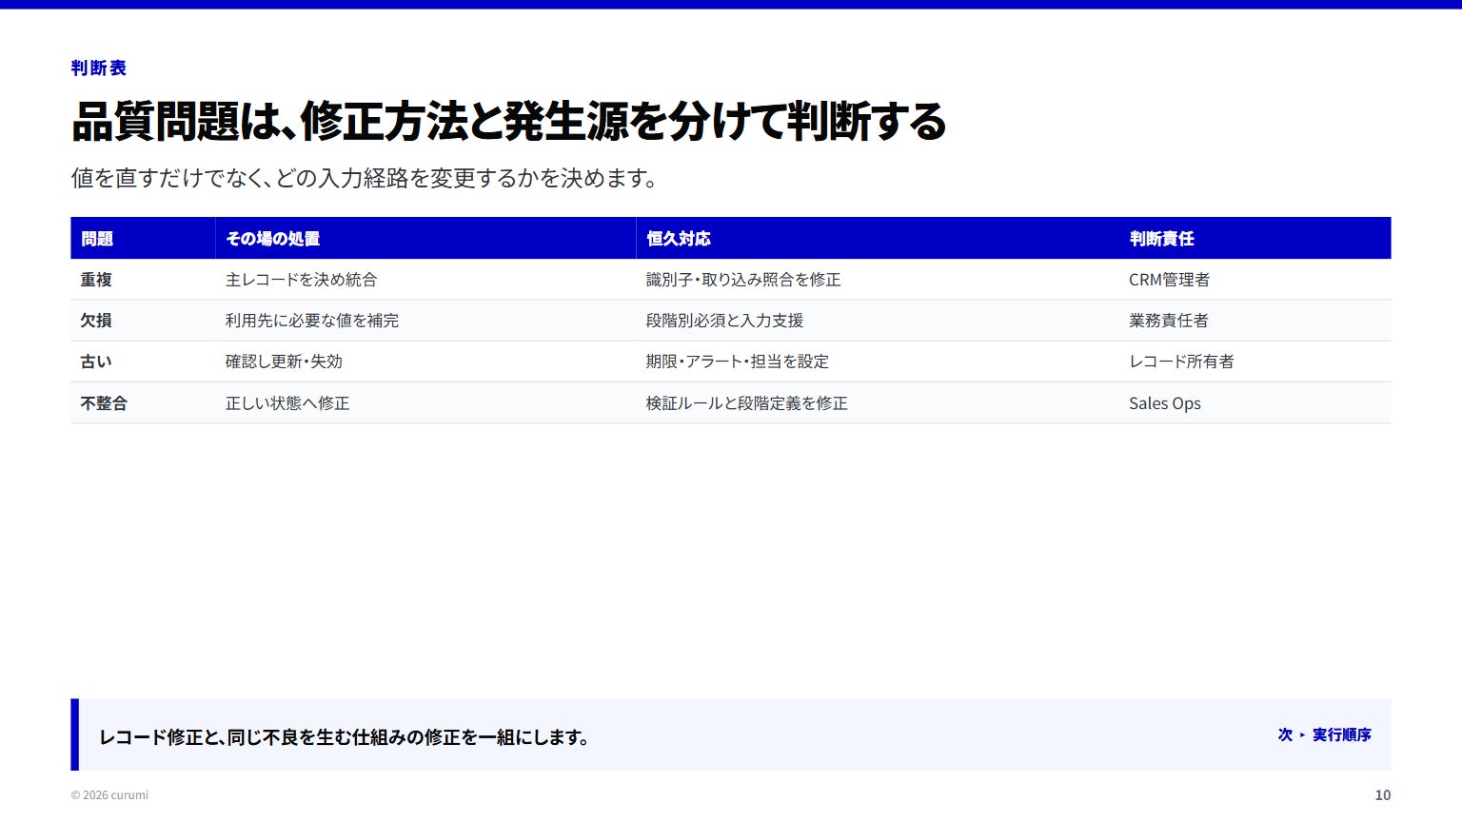Select the 不整合 row label
The width and height of the screenshot is (1462, 822).
click(x=104, y=403)
